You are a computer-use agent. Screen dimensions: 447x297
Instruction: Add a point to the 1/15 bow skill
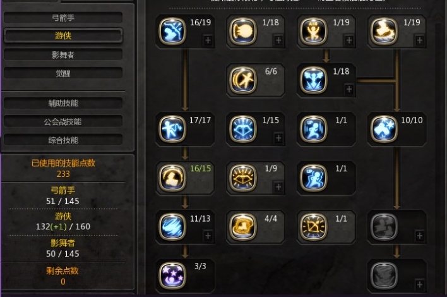[x=278, y=138]
